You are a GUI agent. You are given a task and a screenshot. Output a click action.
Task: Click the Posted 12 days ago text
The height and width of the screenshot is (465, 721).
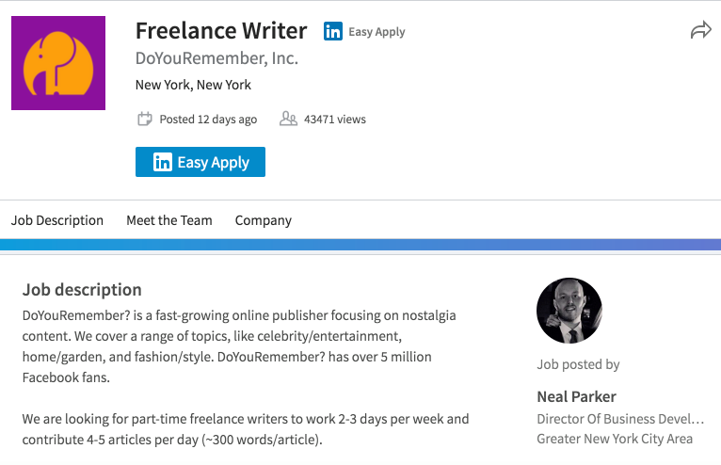[208, 120]
